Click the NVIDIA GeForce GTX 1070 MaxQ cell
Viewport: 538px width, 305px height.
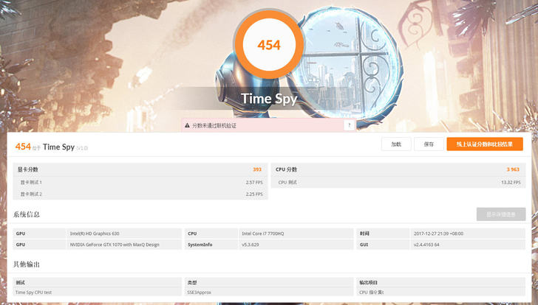[124, 245]
